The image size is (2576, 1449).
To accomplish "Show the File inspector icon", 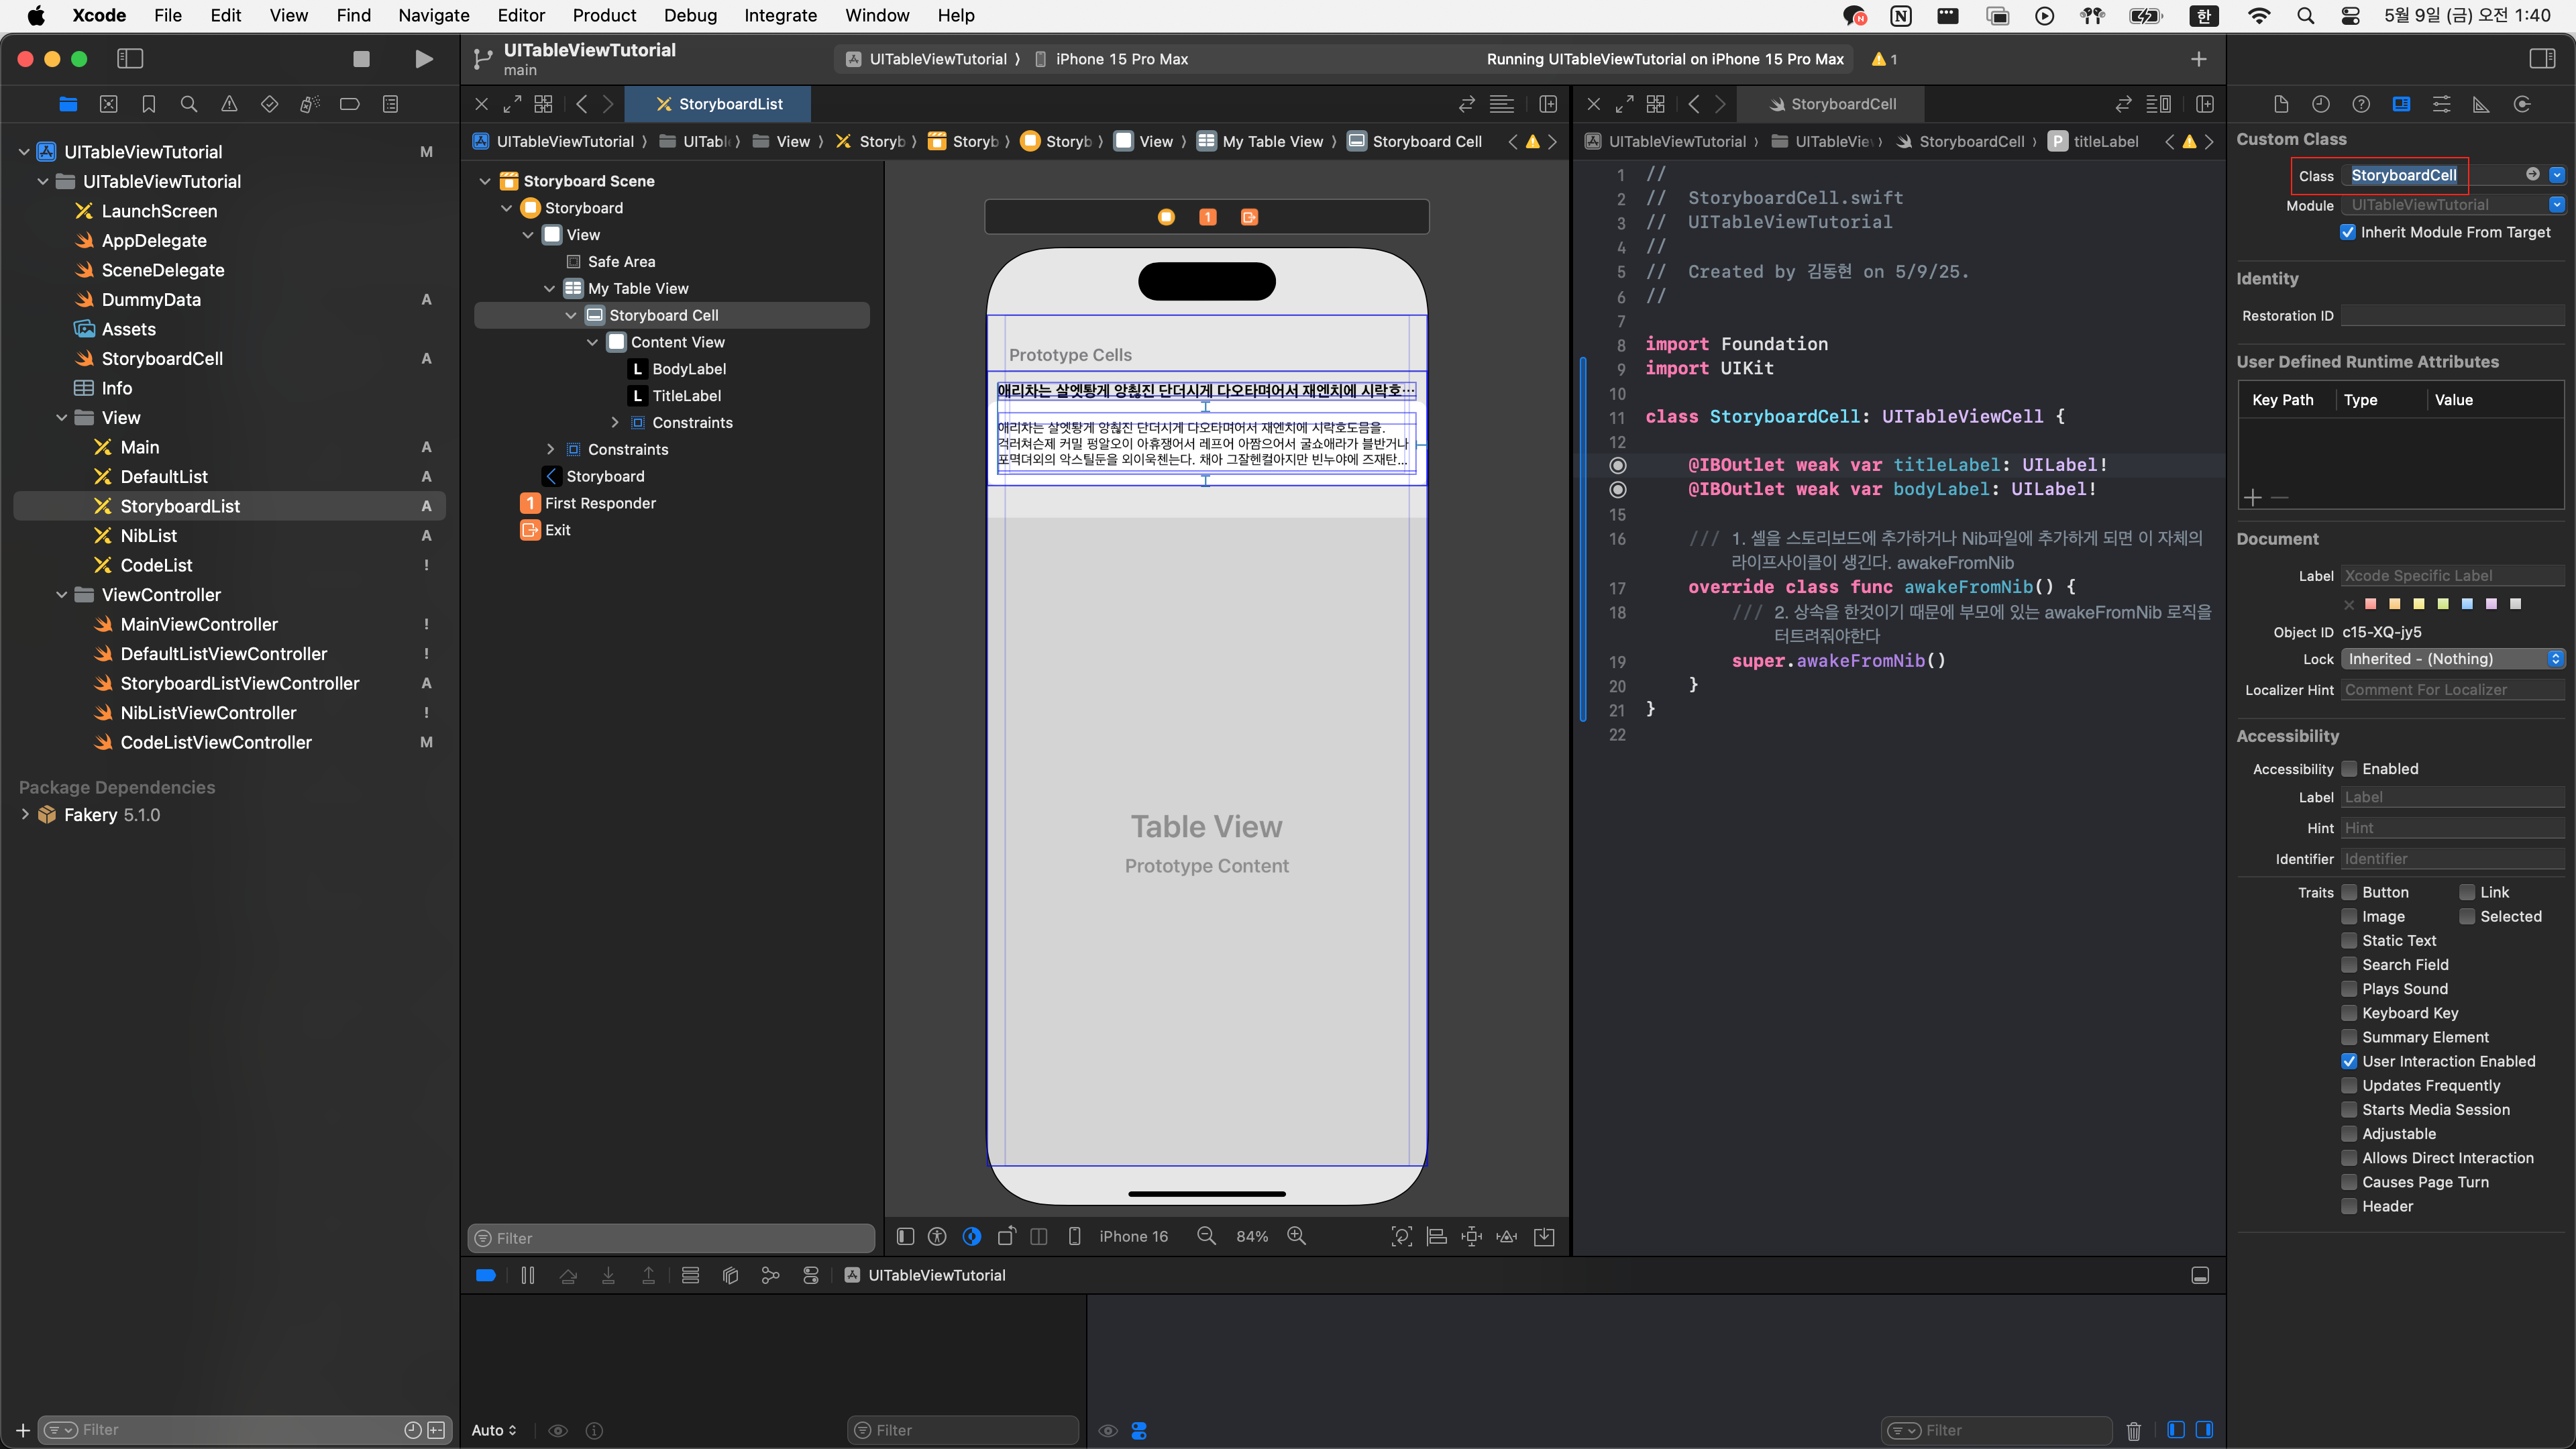I will [x=2281, y=104].
